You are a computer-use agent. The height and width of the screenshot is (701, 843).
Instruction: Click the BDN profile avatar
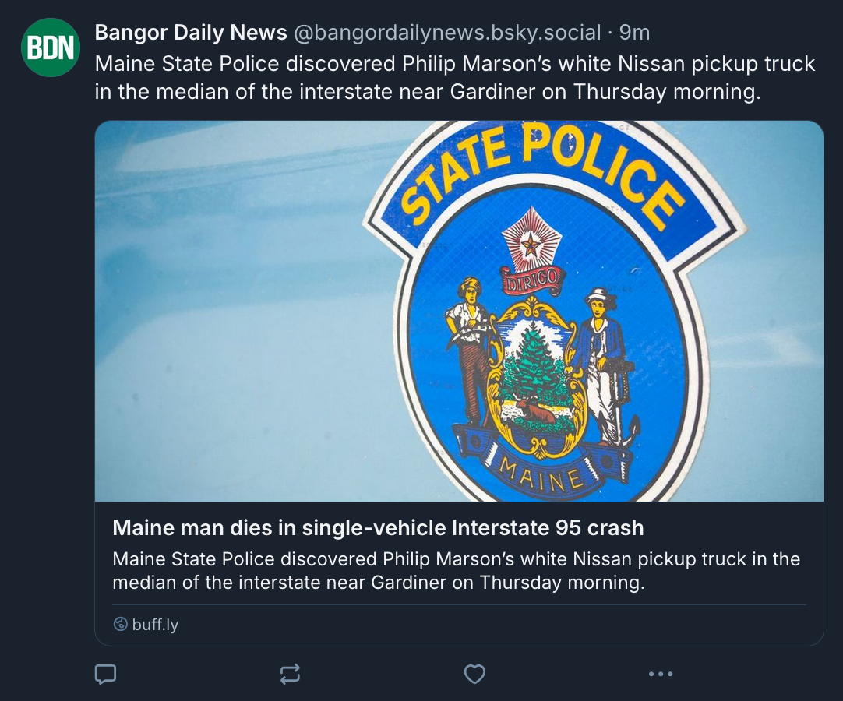pos(51,48)
